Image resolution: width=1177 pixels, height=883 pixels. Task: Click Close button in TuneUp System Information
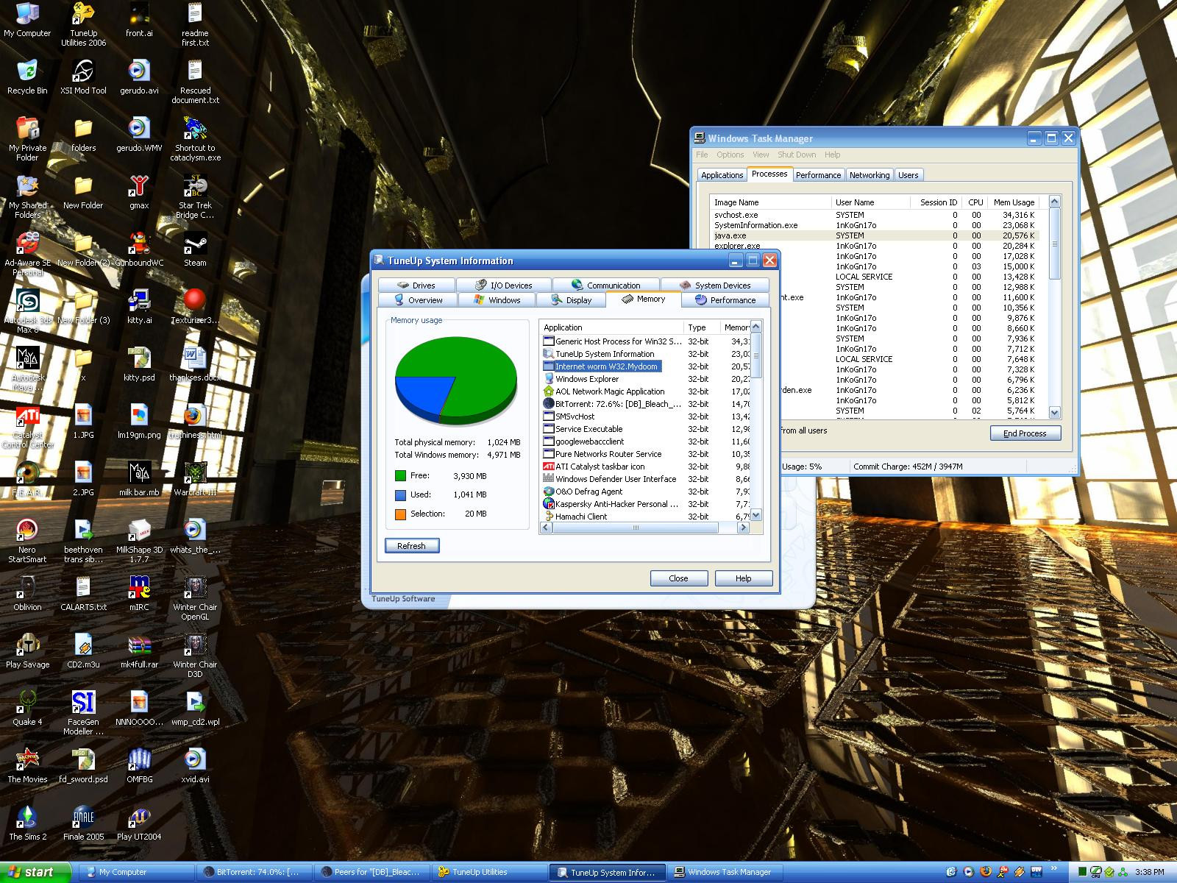point(678,578)
